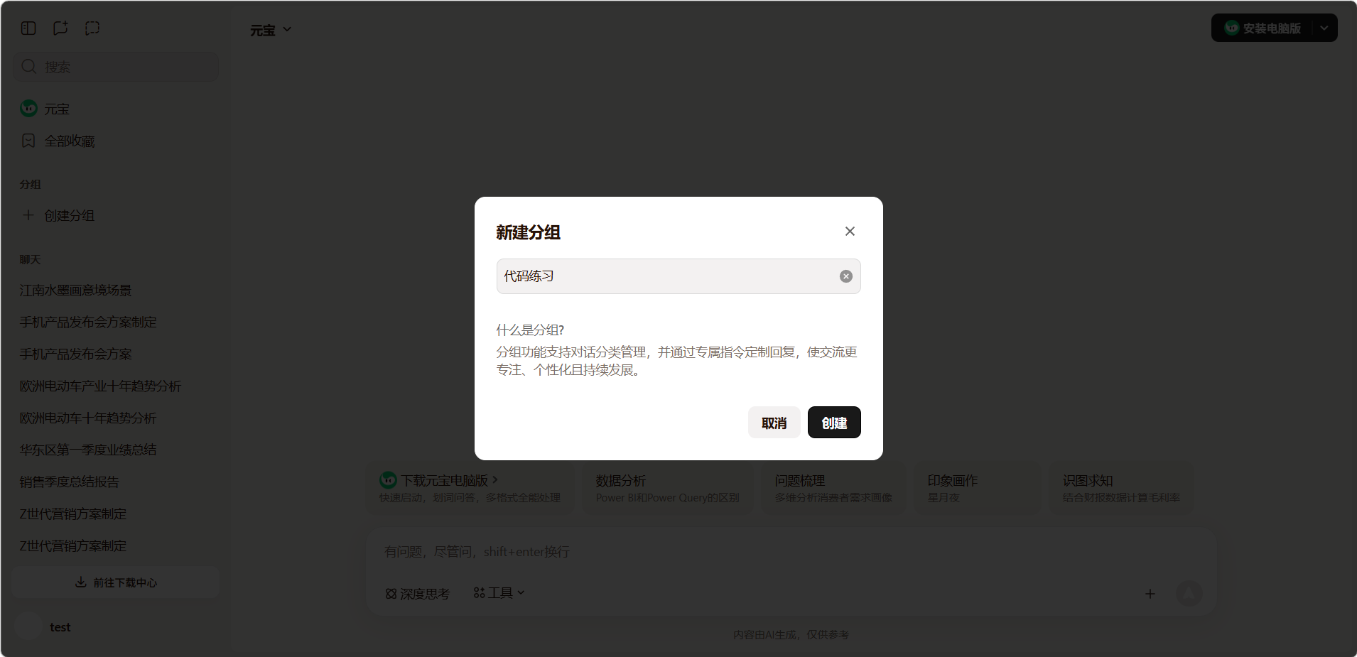Image resolution: width=1357 pixels, height=657 pixels.
Task: Click 前往下载中心 button
Action: pyautogui.click(x=116, y=582)
